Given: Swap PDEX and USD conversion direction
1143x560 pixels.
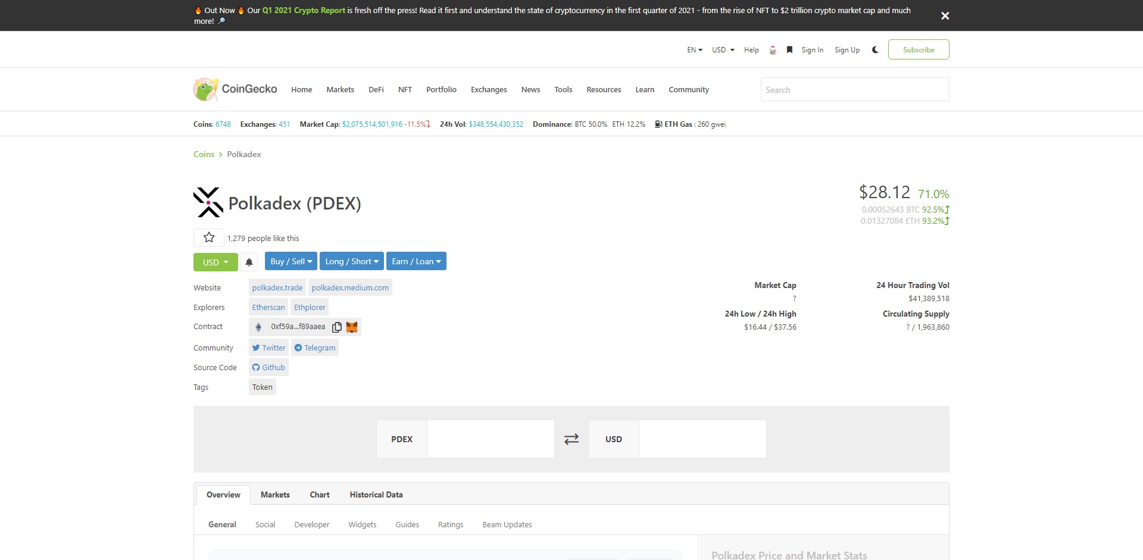Looking at the screenshot, I should [x=571, y=439].
